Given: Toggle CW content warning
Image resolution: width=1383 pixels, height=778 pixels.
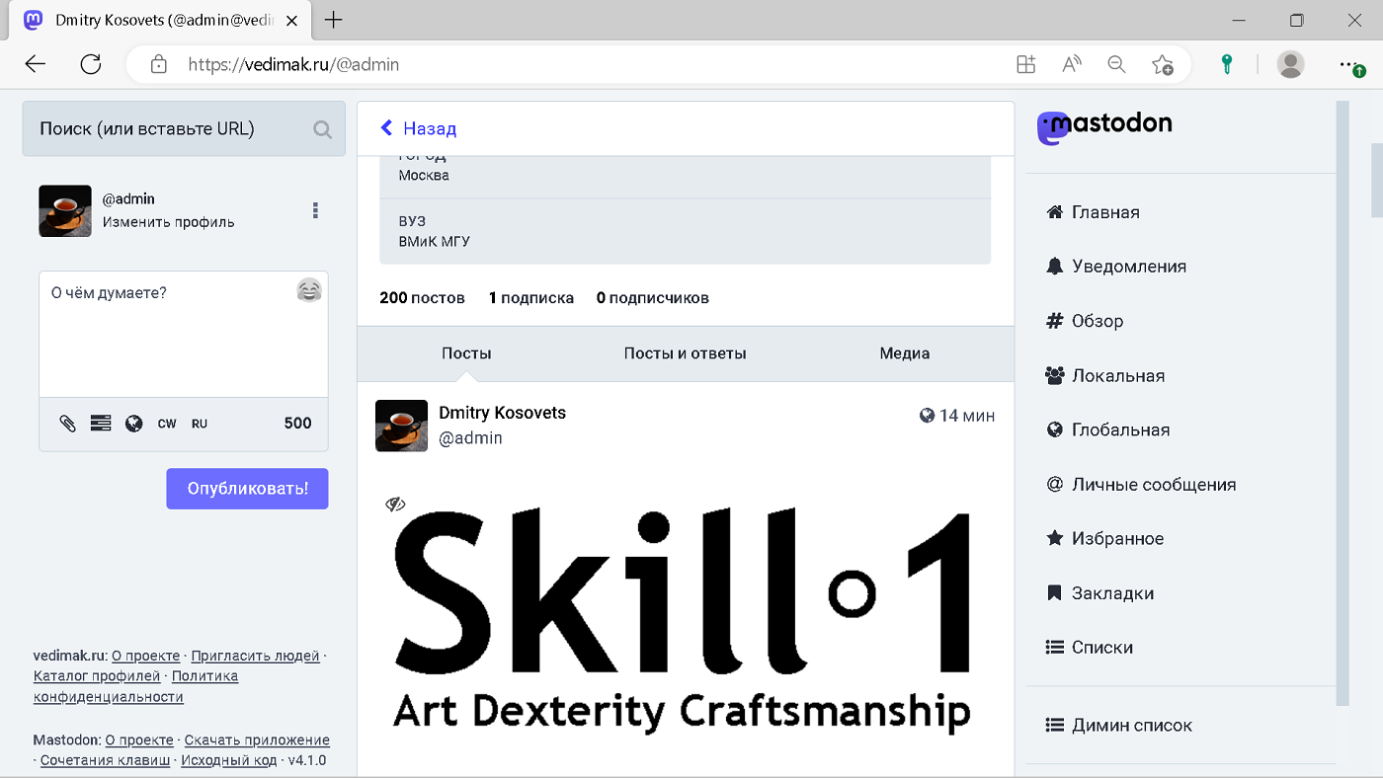Looking at the screenshot, I should click(x=167, y=424).
